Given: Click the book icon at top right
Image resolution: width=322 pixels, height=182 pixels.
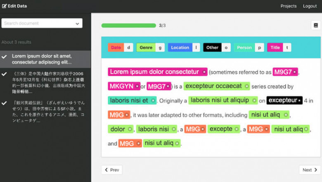Looking at the screenshot, I should click(x=315, y=26).
